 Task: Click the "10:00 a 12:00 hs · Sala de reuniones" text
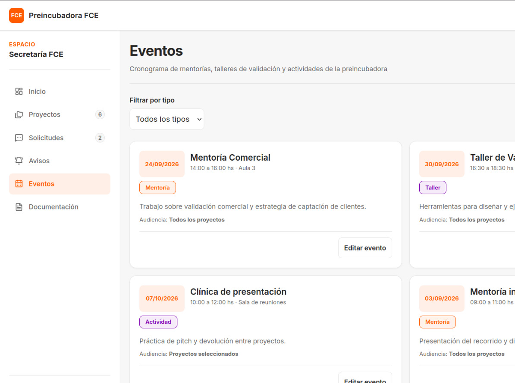click(238, 302)
